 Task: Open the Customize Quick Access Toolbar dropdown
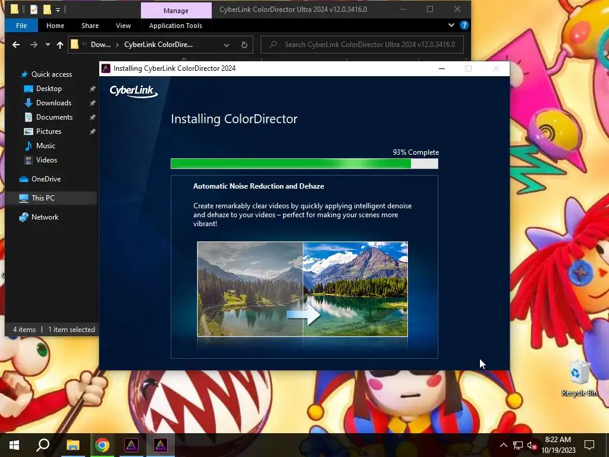[58, 10]
